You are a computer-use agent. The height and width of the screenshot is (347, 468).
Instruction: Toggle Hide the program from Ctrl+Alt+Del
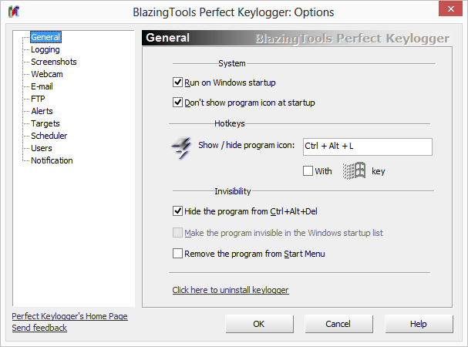(x=178, y=211)
